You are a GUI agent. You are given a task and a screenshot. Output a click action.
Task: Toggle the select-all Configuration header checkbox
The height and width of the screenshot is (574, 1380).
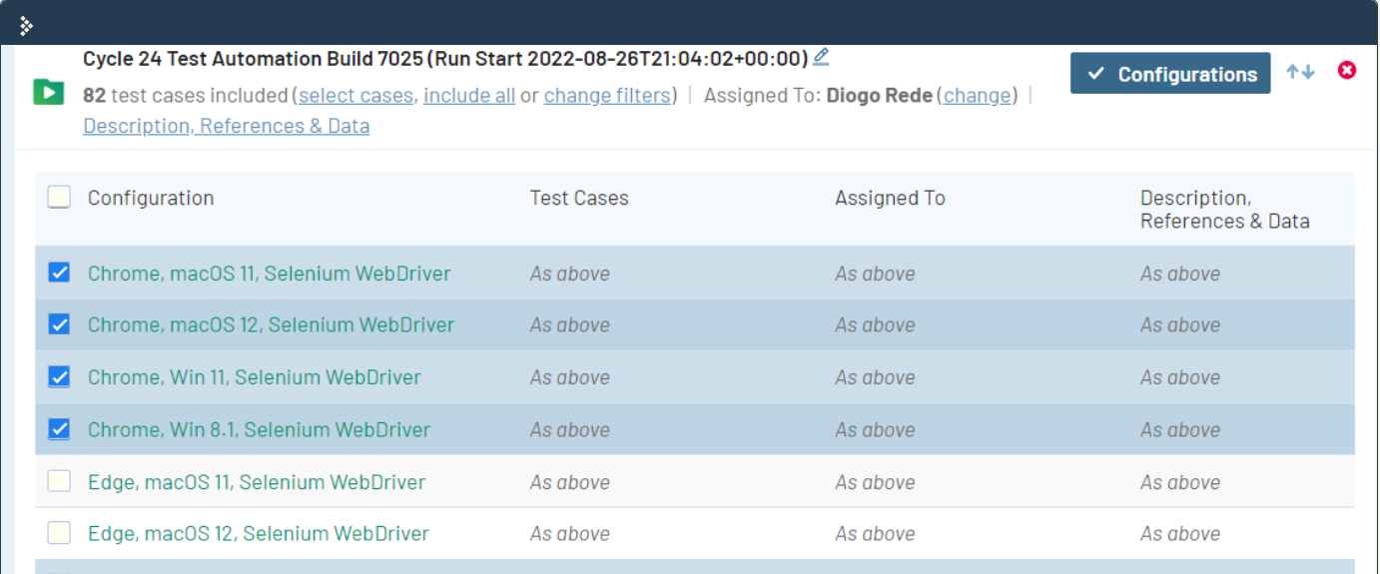(59, 197)
